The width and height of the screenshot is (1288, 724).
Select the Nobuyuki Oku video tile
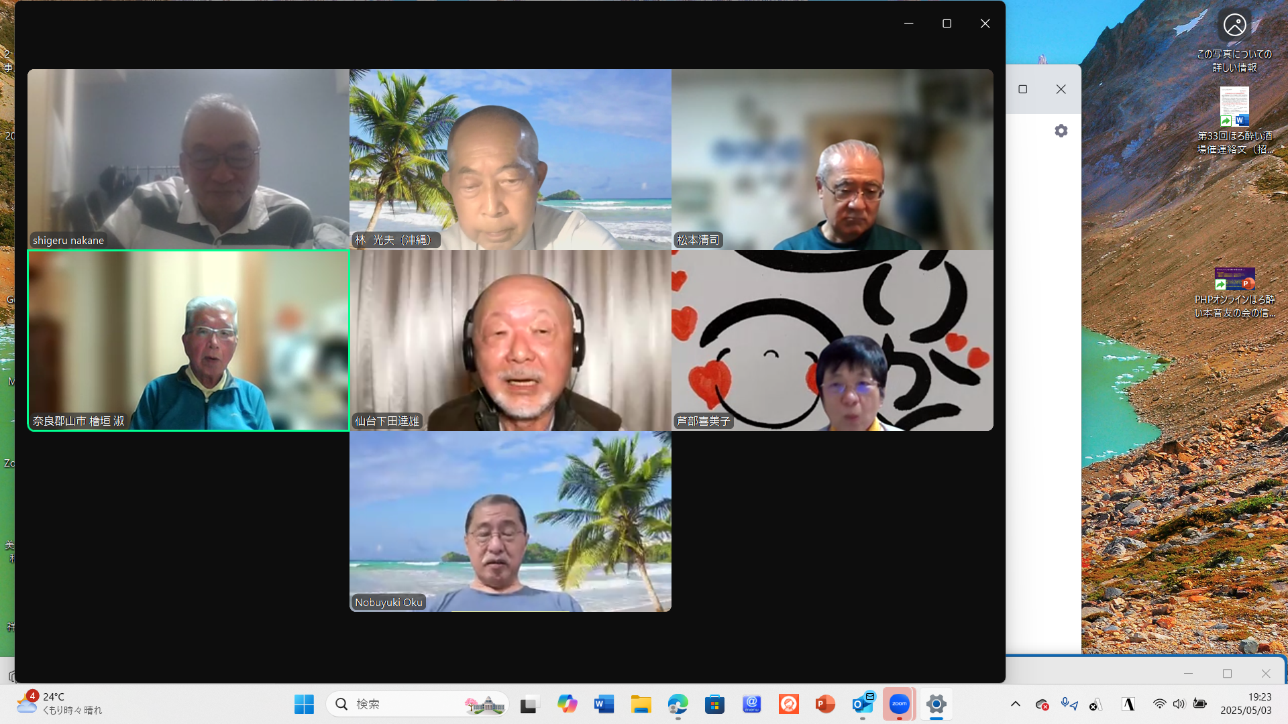(x=510, y=522)
